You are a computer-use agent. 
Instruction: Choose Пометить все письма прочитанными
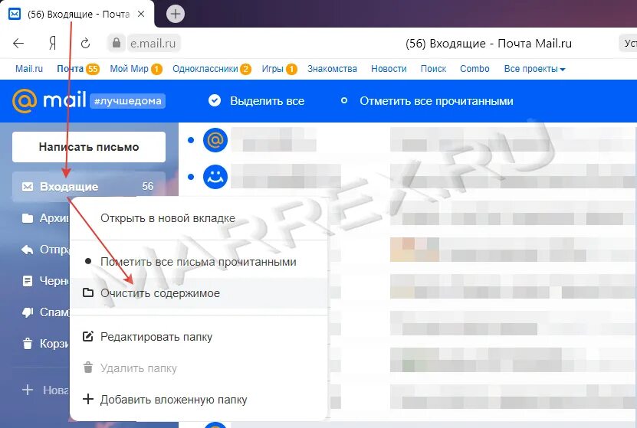pyautogui.click(x=199, y=262)
